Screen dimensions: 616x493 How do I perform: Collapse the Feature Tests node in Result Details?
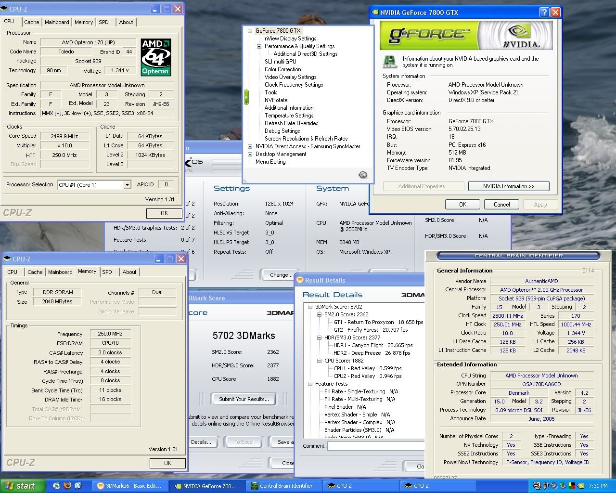click(310, 384)
